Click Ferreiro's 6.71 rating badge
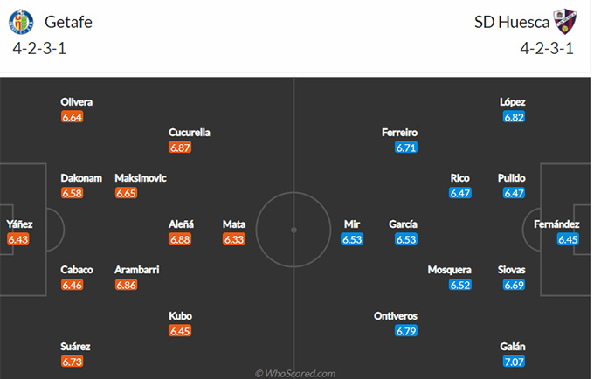This screenshot has height=379, width=594. pyautogui.click(x=406, y=148)
